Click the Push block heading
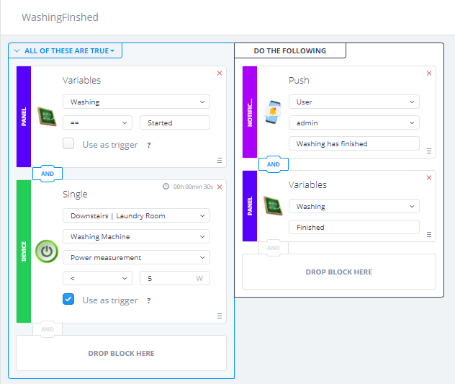Screen dimensions: 455x384 pos(299,81)
